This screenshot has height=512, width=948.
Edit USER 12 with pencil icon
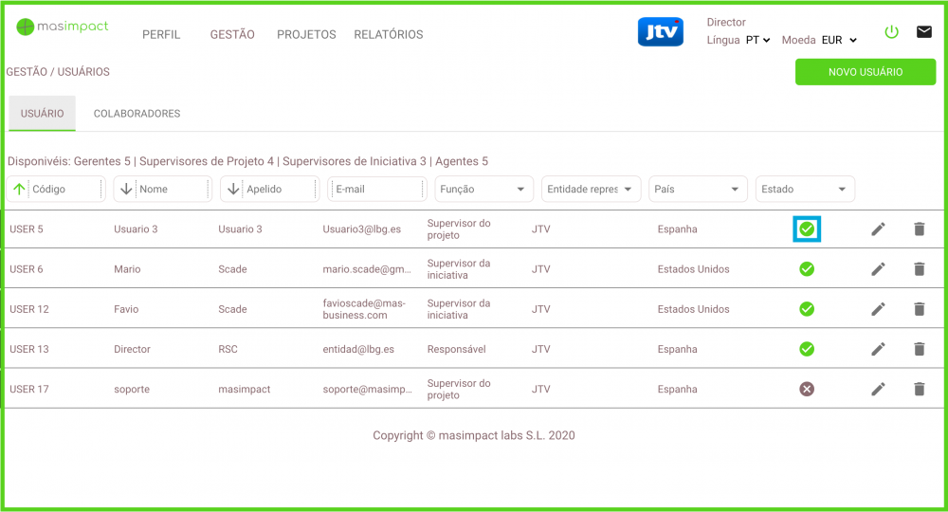click(x=879, y=309)
